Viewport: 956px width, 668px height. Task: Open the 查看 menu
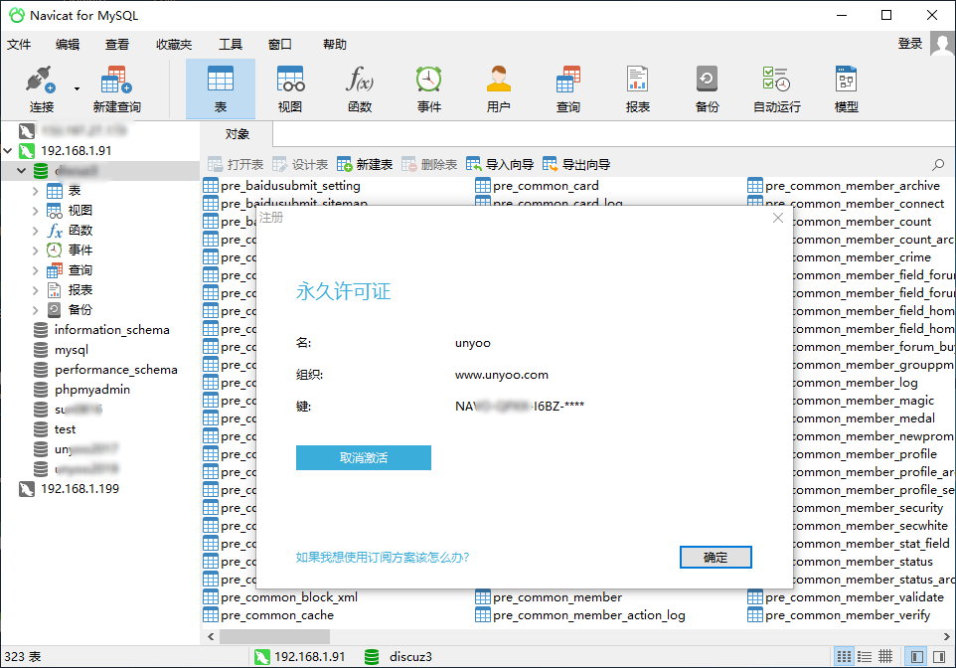(117, 44)
